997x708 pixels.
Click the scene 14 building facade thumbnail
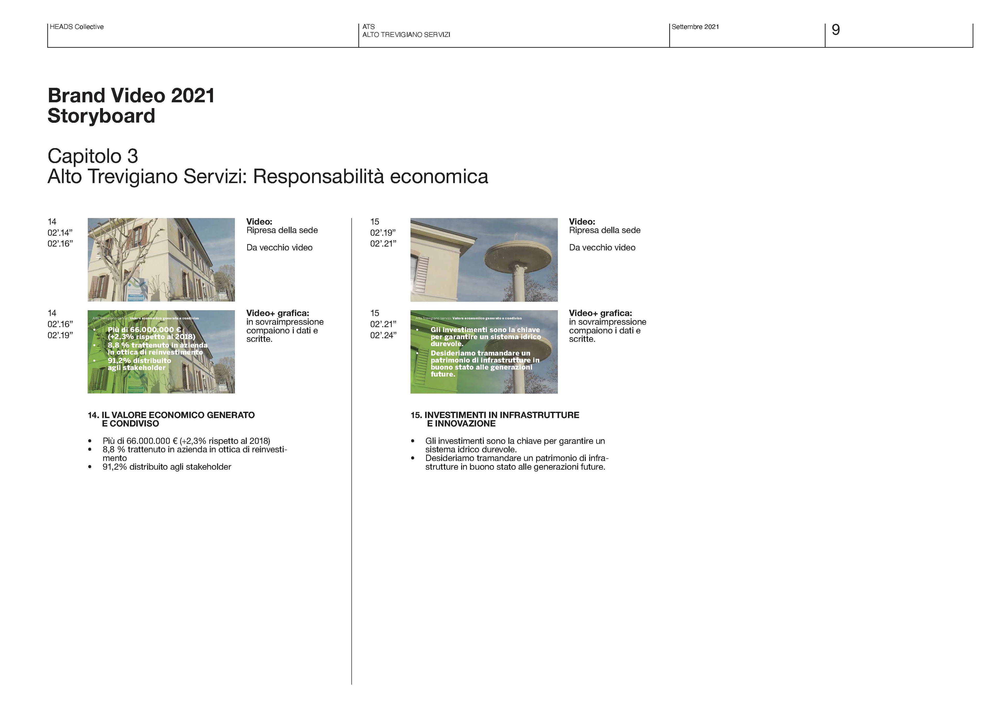tap(161, 259)
